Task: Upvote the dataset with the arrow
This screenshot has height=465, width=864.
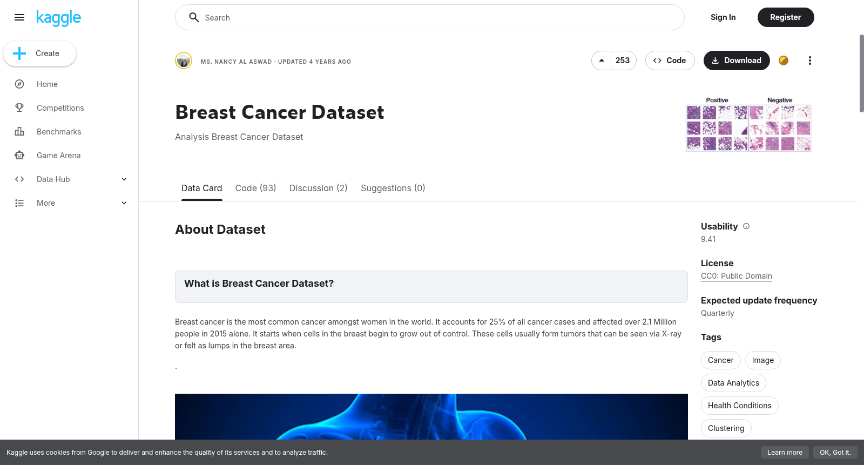Action: click(602, 60)
